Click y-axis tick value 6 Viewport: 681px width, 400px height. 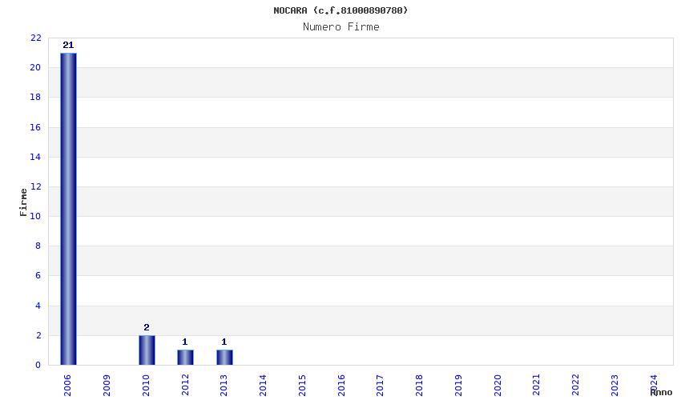point(38,275)
